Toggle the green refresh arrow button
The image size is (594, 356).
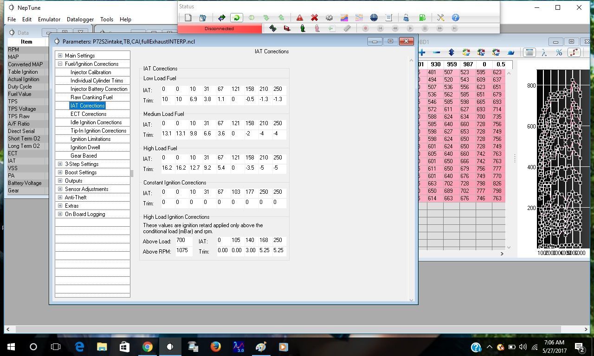(x=236, y=18)
